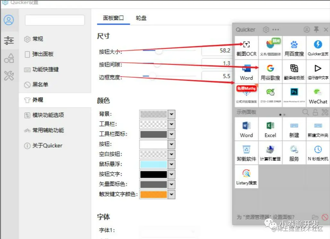The height and width of the screenshot is (239, 330).
Task: Open the 截图OCR action in Quicker panel
Action: coord(247,48)
